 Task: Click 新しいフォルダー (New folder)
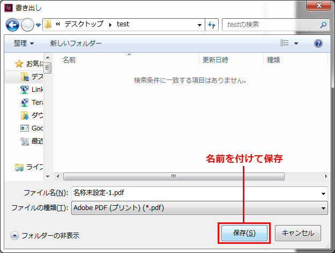(76, 44)
